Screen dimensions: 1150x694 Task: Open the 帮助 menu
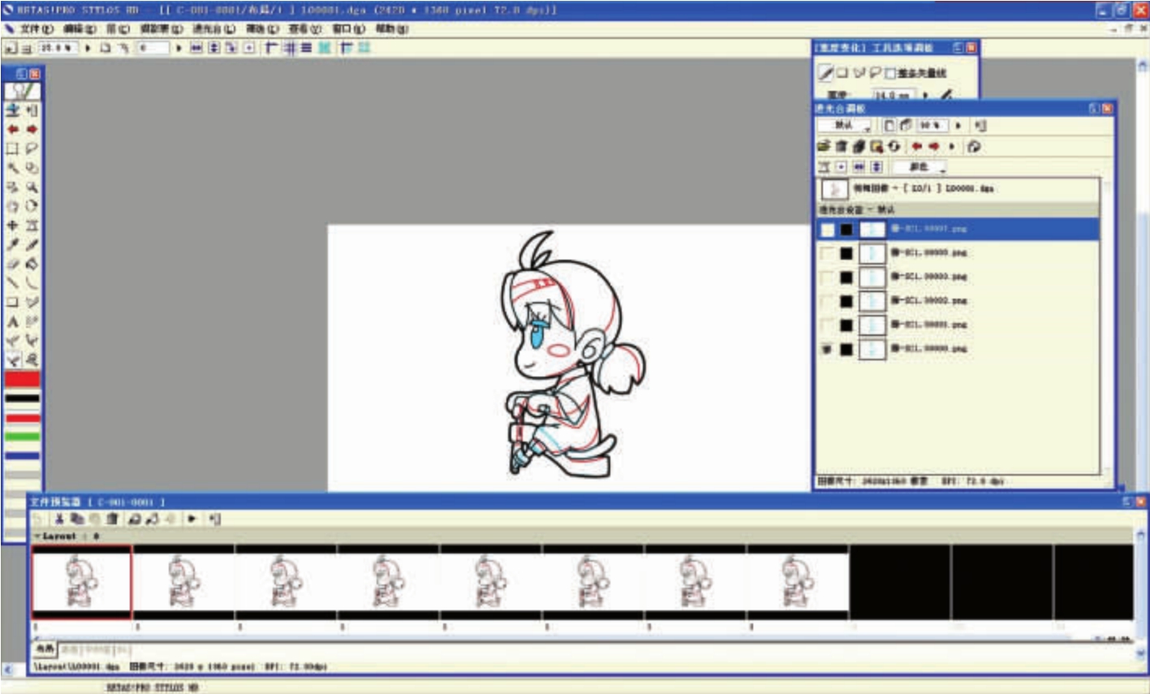(x=391, y=28)
